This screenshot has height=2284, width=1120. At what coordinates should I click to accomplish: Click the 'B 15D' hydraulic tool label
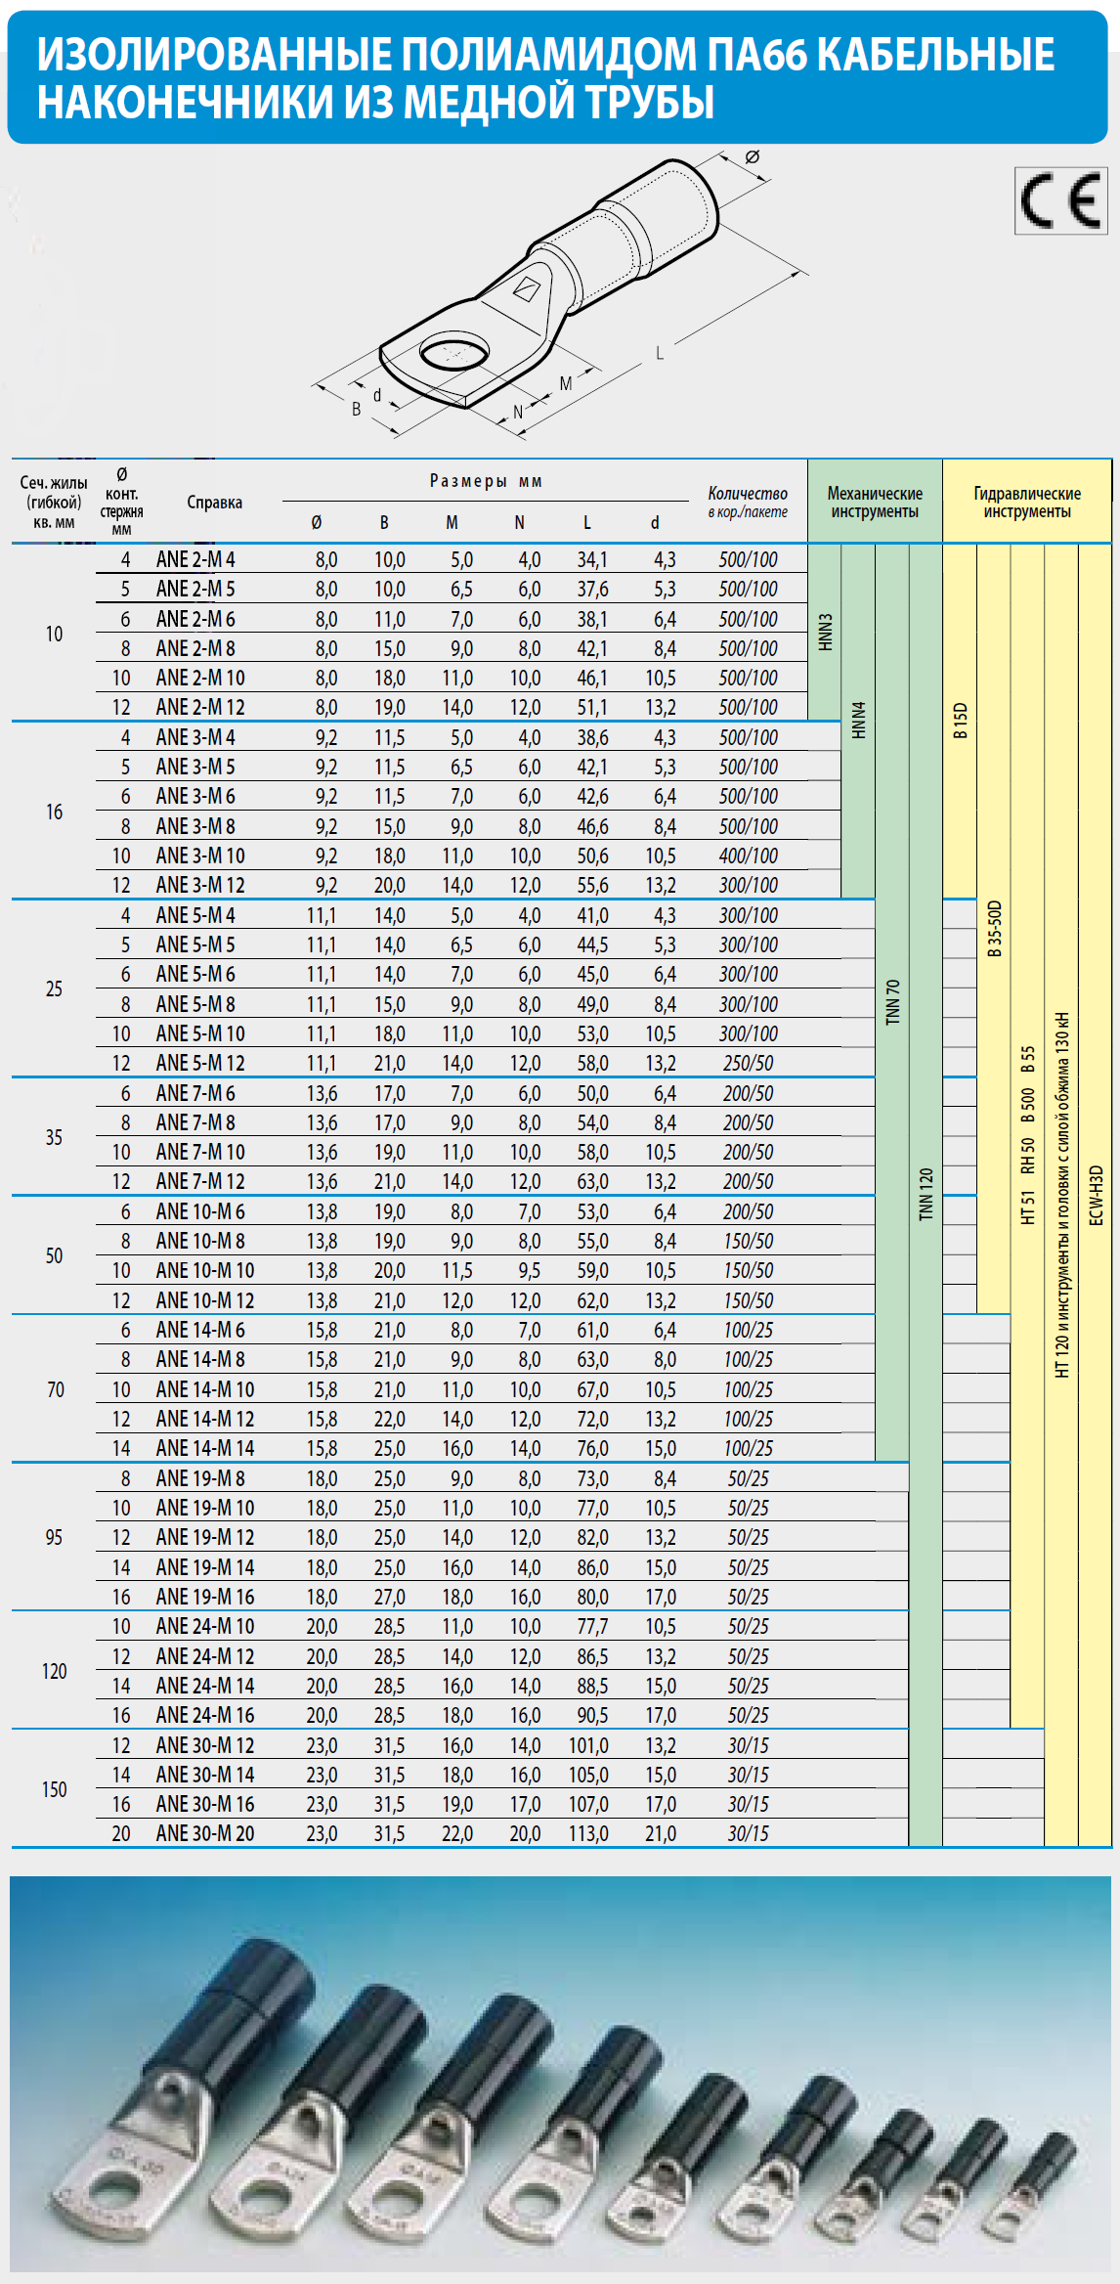coord(960,721)
